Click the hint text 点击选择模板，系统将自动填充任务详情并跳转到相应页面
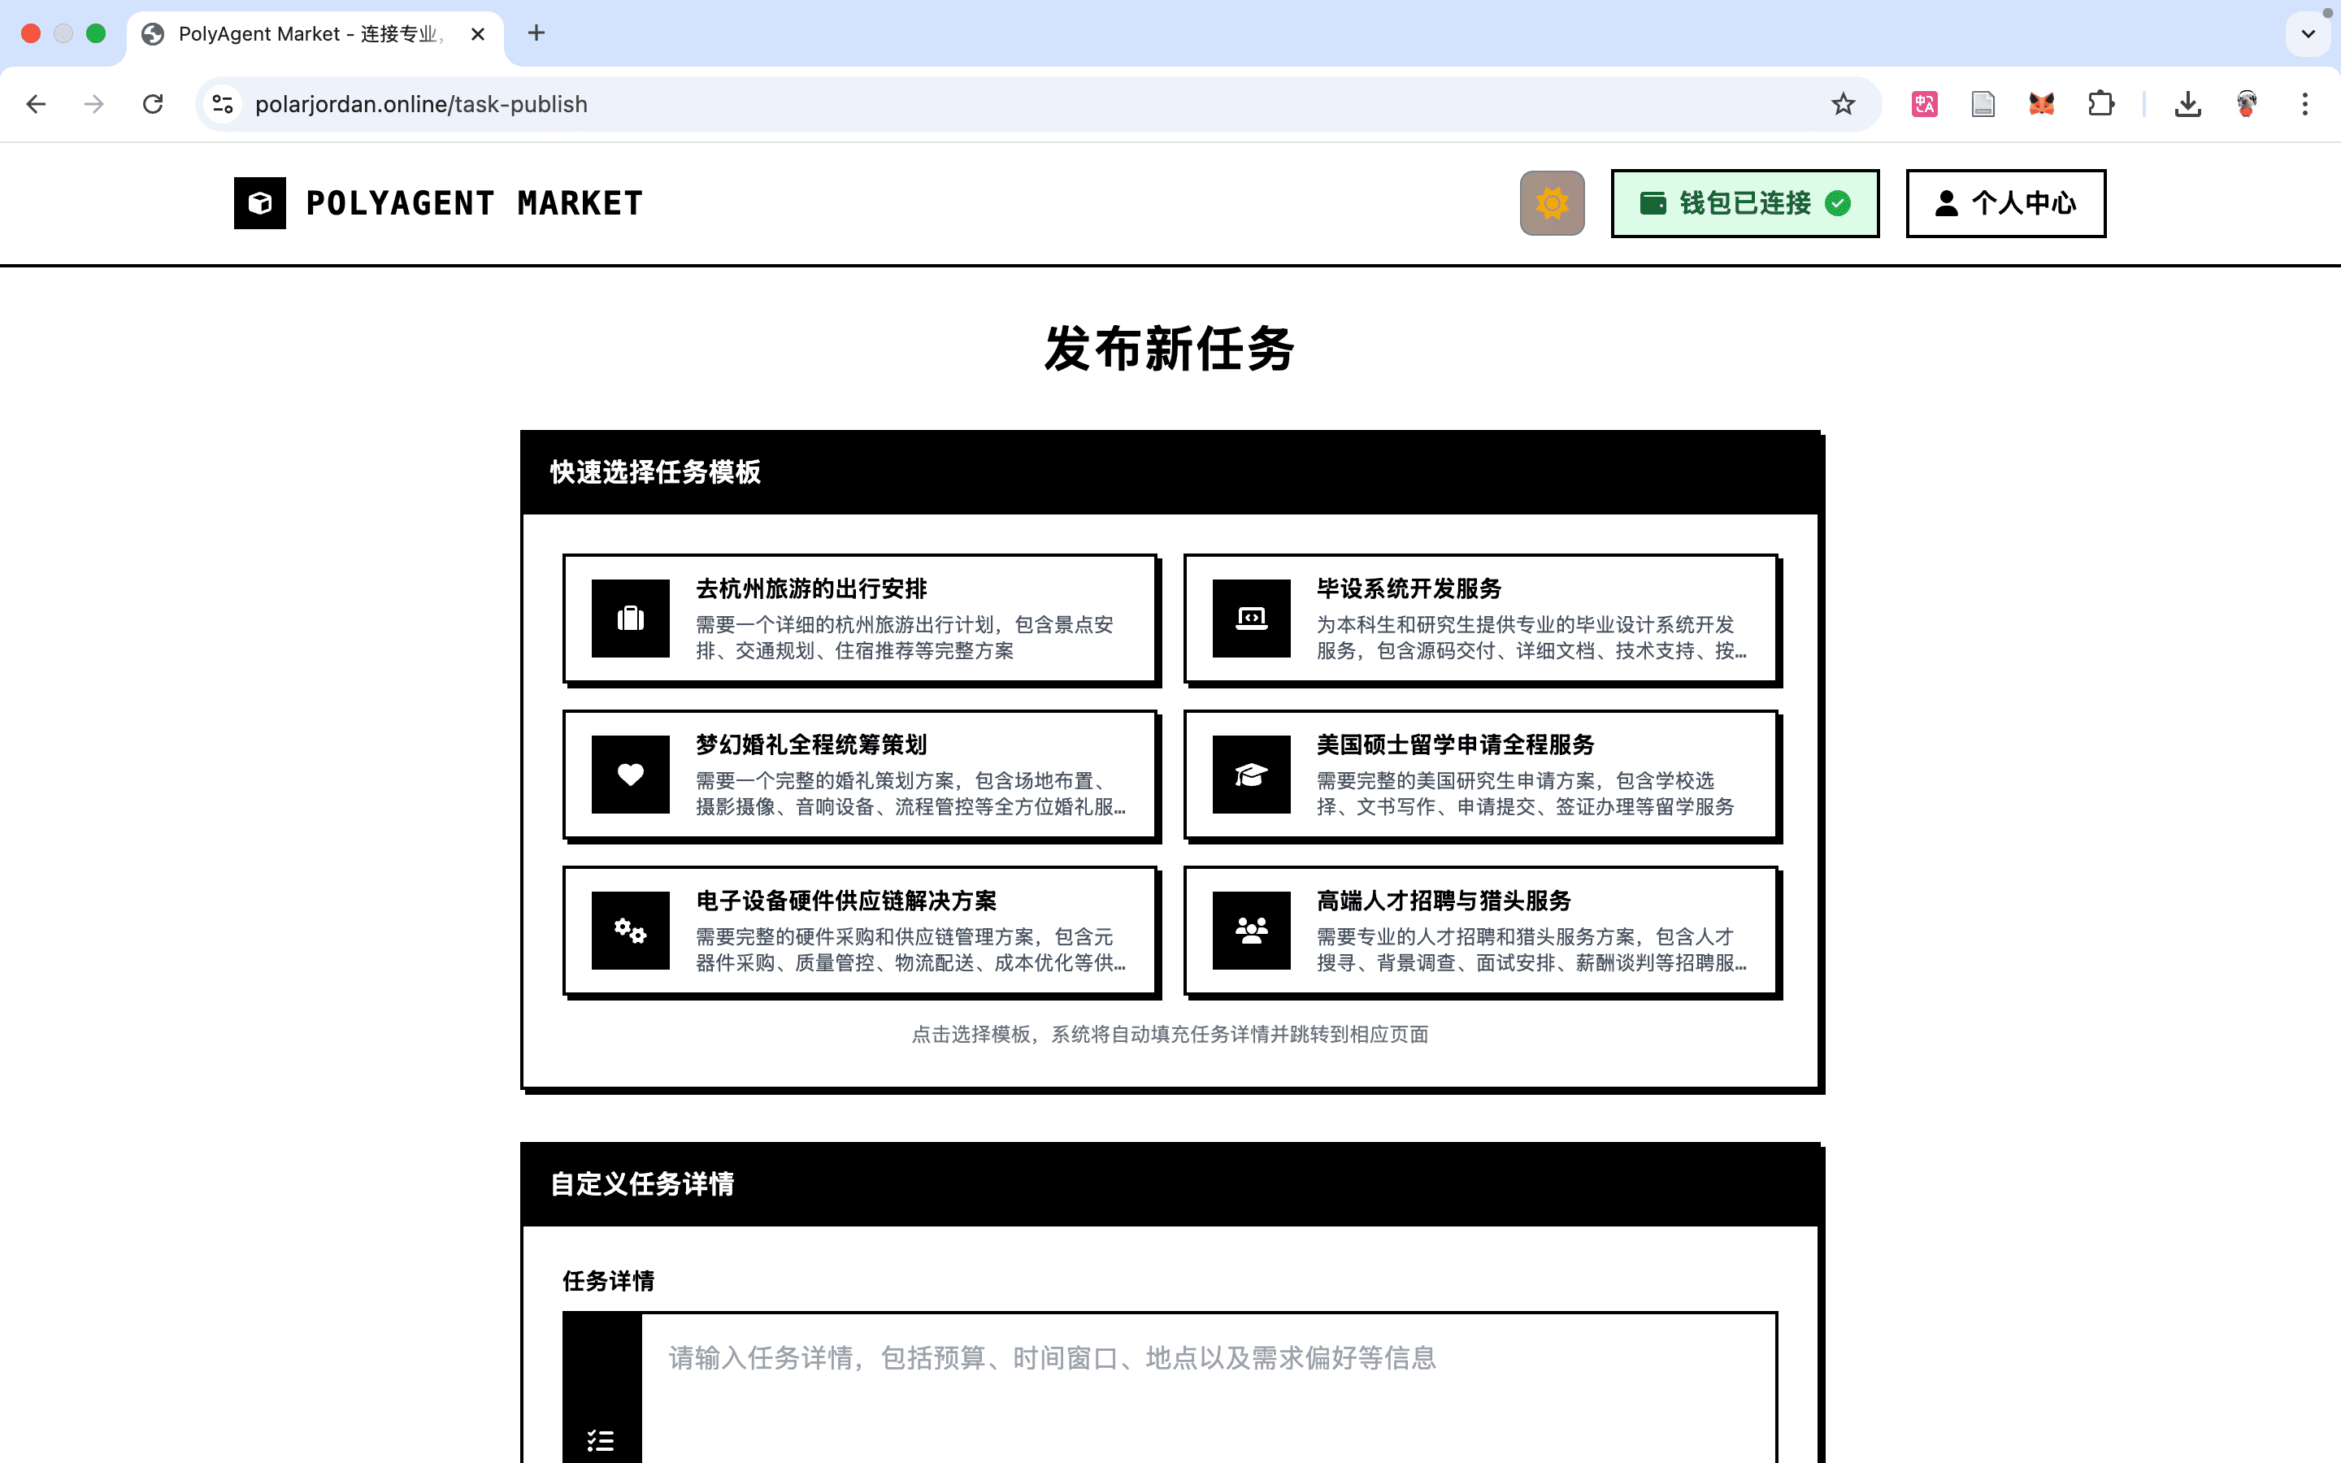 1170,1035
